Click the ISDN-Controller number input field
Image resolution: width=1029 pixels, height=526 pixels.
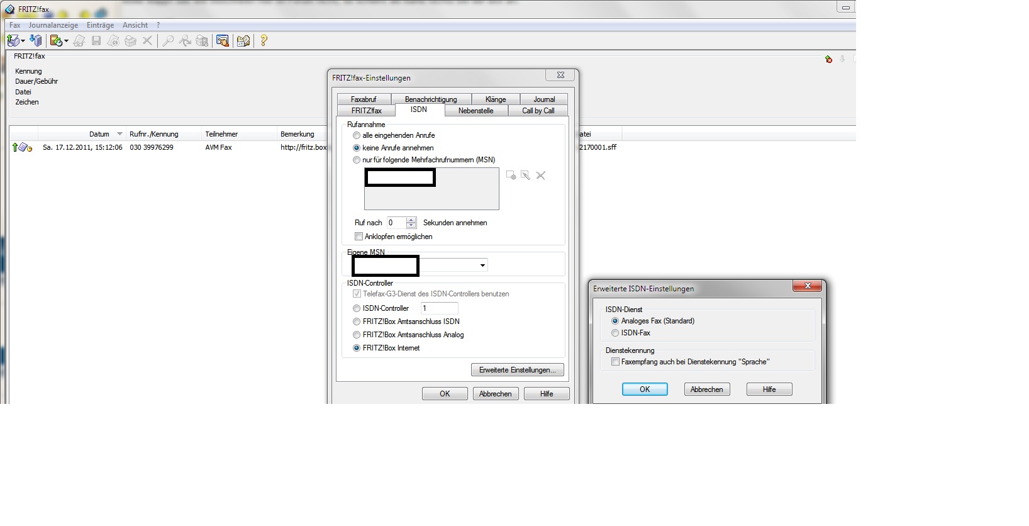439,308
